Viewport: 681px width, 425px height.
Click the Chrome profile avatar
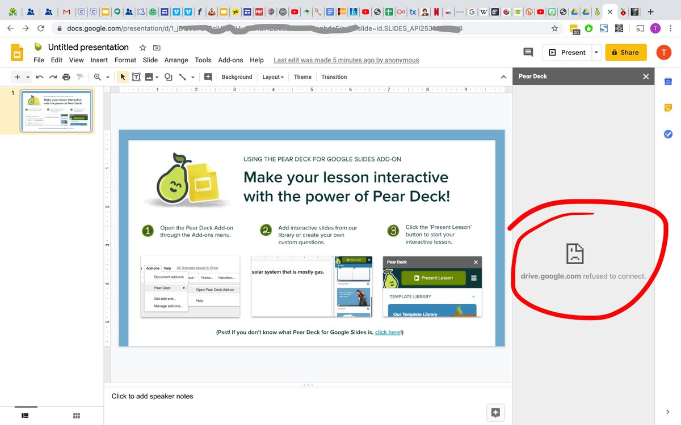pyautogui.click(x=655, y=28)
